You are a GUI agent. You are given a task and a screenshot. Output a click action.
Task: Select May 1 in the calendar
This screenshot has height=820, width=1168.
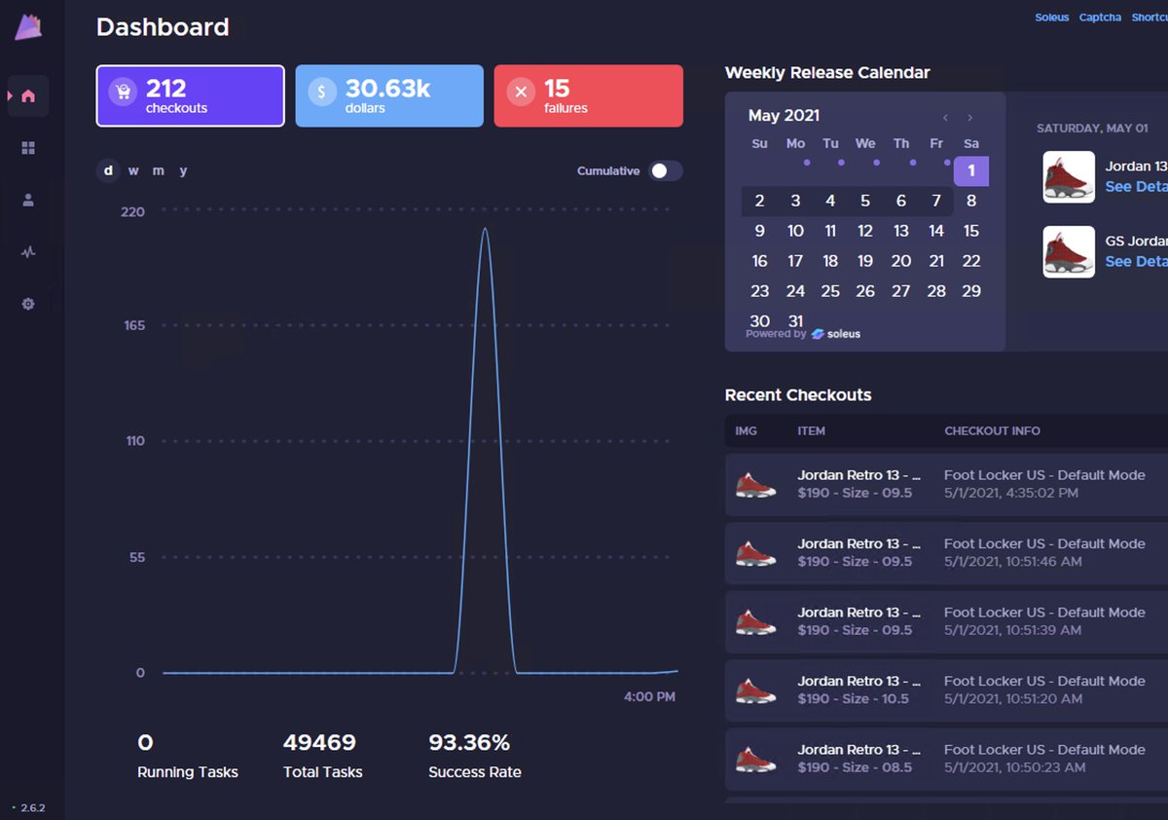coord(971,171)
